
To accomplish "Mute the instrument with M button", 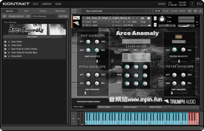I will (x=155, y=25).
